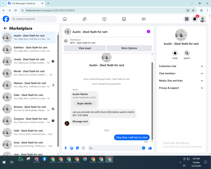Image resolution: width=211 pixels, height=169 pixels.
Task: Open the Uneek 2bed 1bath conversation
Action: coord(28,61)
